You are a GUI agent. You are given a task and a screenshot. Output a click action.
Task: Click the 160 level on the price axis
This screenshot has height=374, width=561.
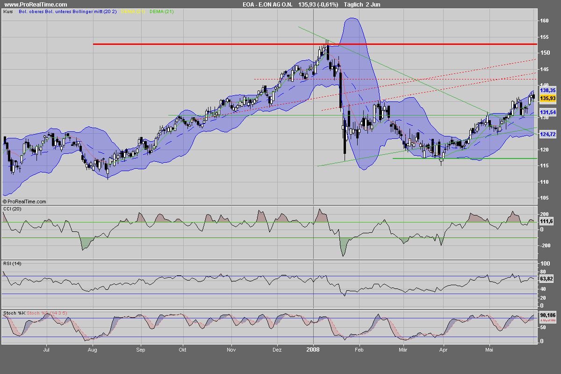(545, 21)
